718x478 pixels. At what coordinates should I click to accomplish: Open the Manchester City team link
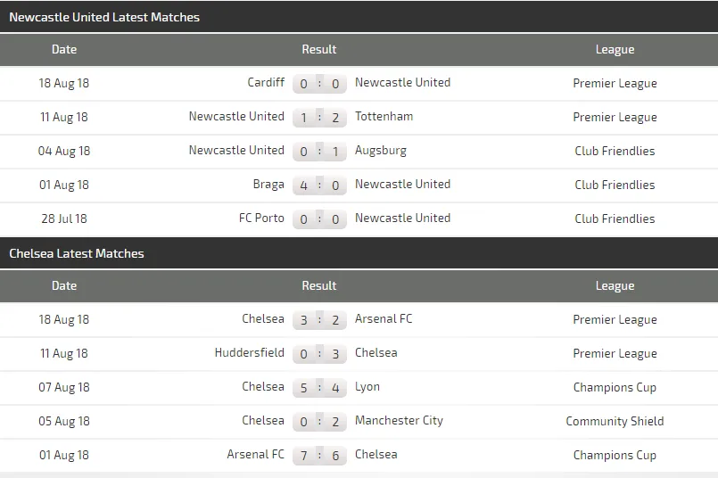[399, 421]
